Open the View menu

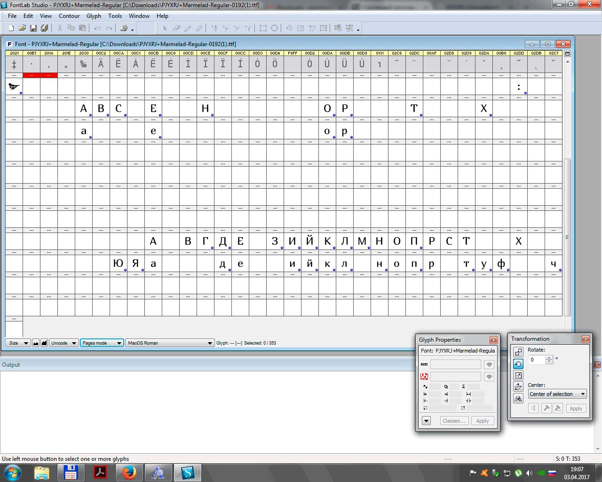click(46, 16)
